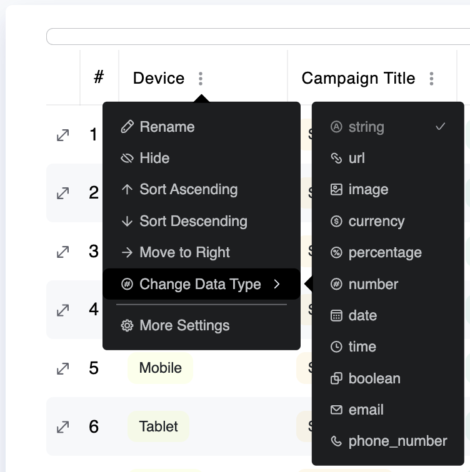Pick percentage data type entry
The image size is (470, 472).
point(387,252)
